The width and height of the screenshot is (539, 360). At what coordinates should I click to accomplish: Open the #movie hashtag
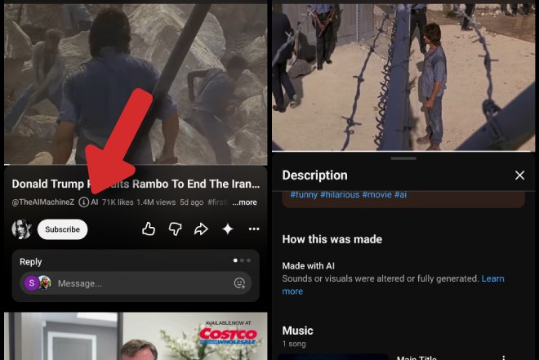click(x=376, y=194)
